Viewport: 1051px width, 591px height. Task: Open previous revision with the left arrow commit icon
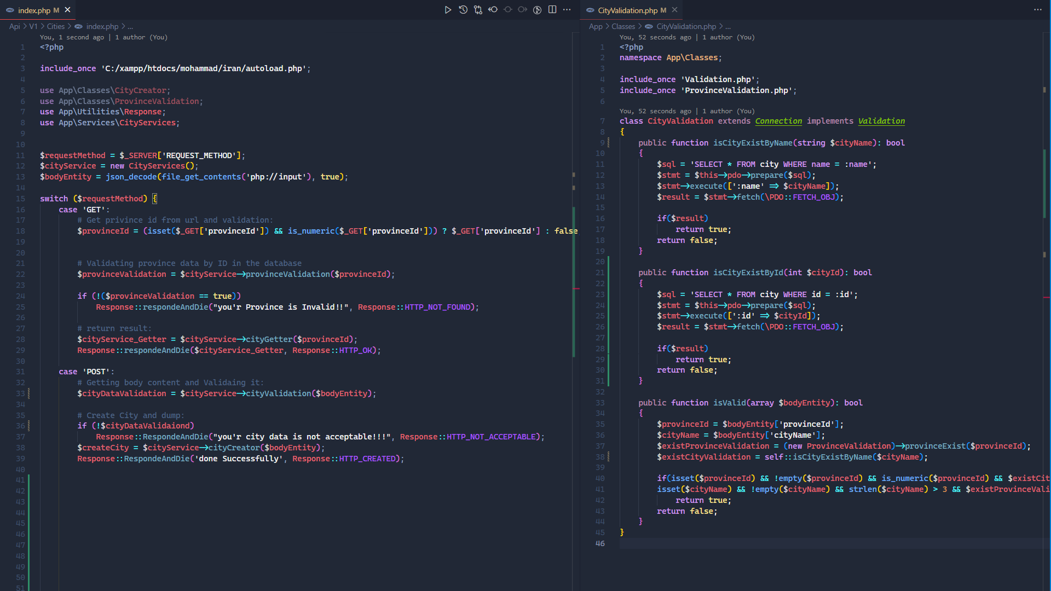[493, 10]
